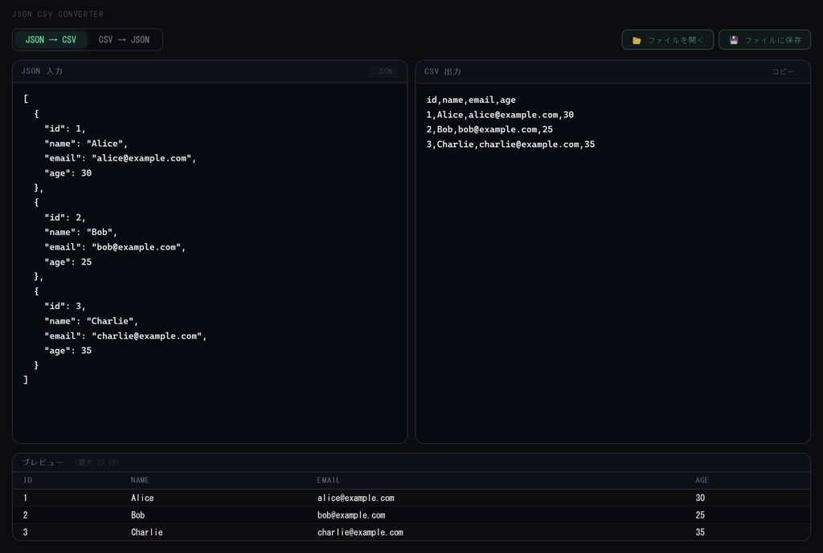Click the CSV header line id,name,email,age
The width and height of the screenshot is (823, 553).
(471, 100)
